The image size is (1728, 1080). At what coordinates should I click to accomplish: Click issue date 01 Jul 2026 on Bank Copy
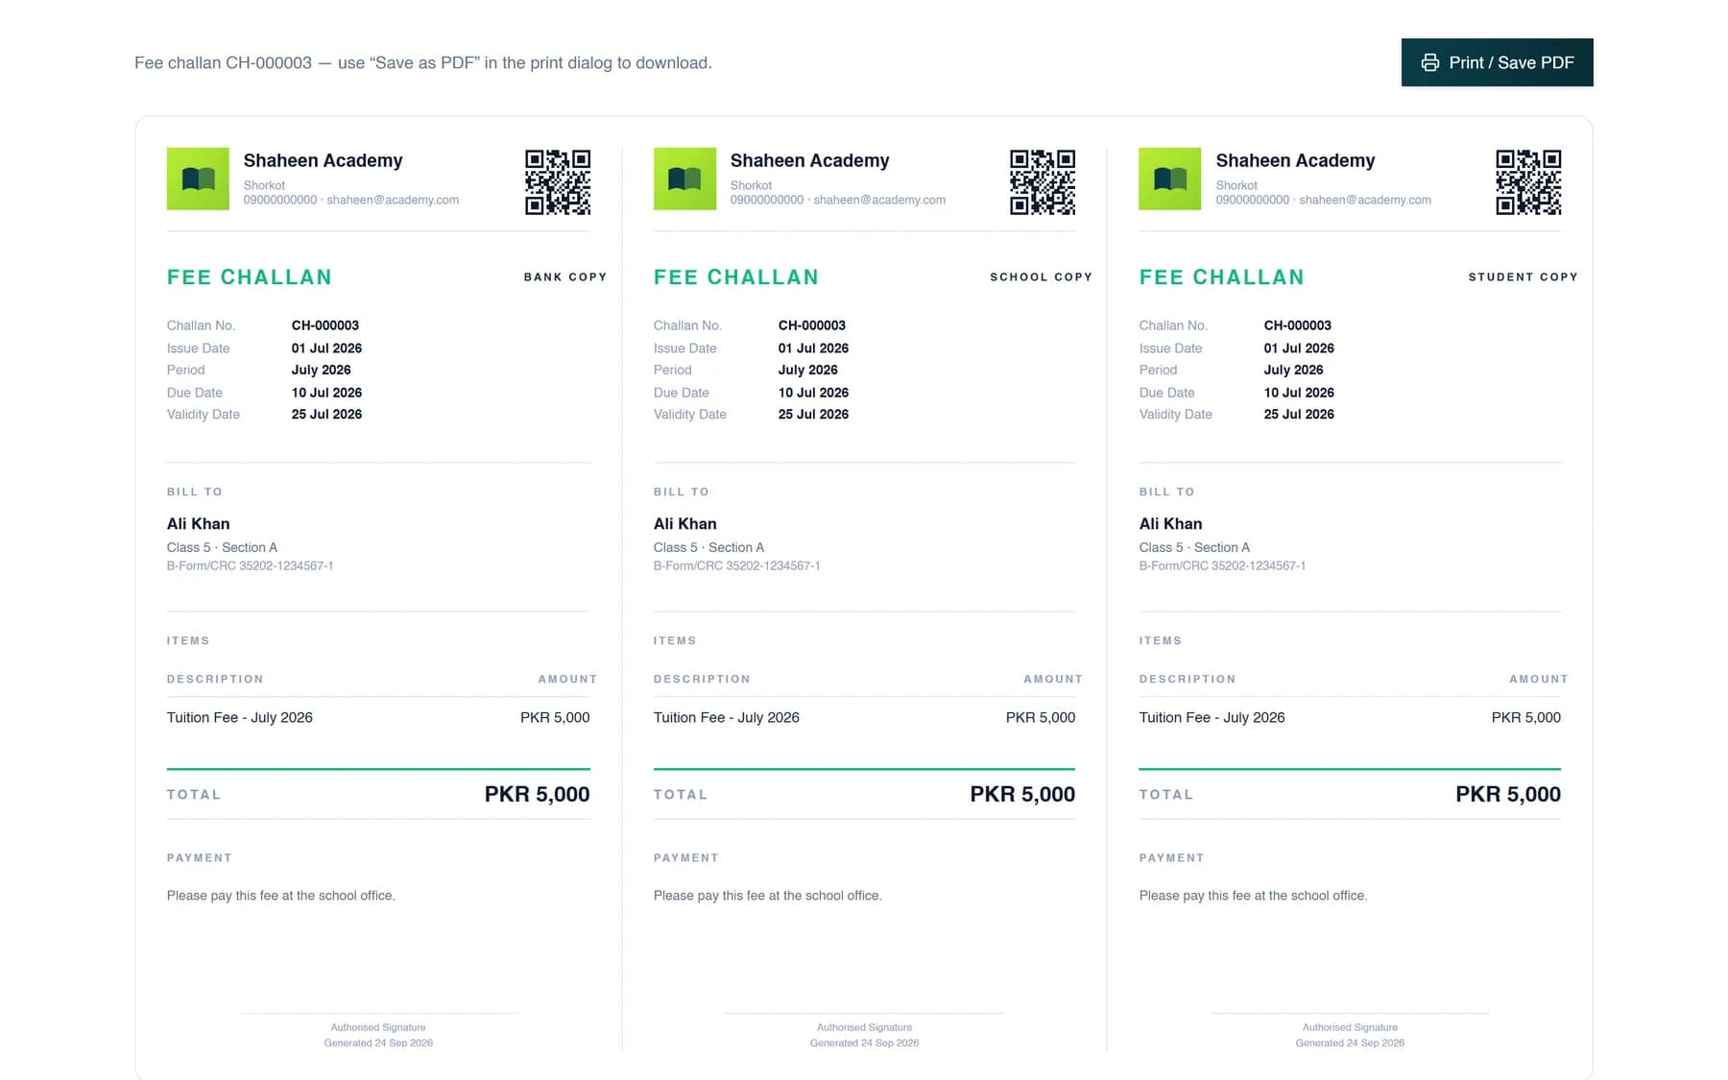(x=326, y=348)
